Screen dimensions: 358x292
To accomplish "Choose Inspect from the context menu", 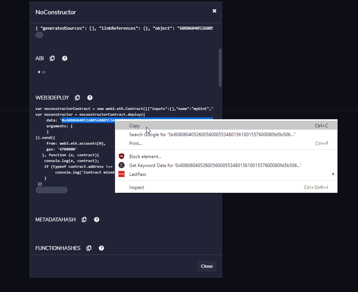I will pyautogui.click(x=226, y=187).
